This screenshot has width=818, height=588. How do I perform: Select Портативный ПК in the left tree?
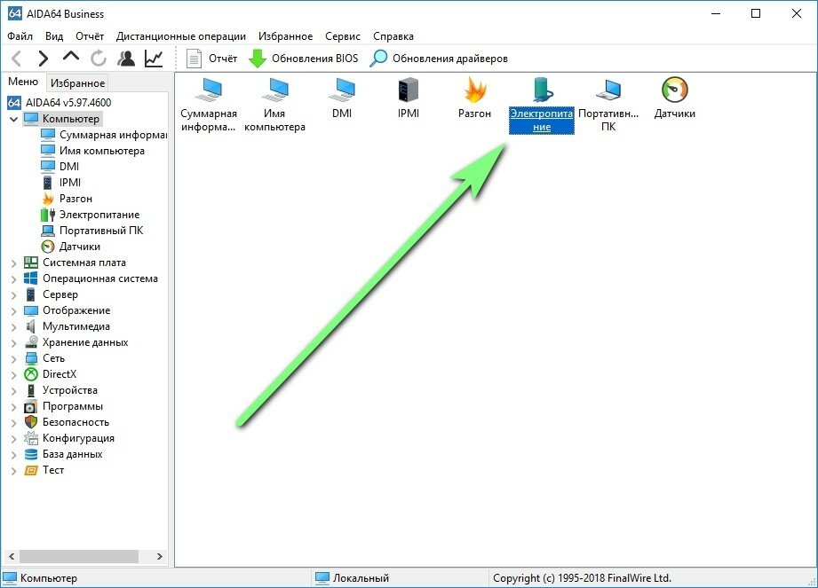click(x=91, y=231)
